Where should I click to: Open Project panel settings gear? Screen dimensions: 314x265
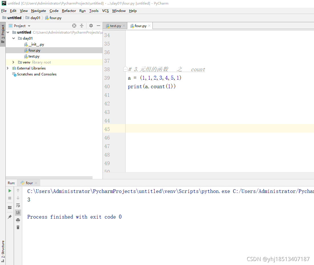[x=91, y=26]
